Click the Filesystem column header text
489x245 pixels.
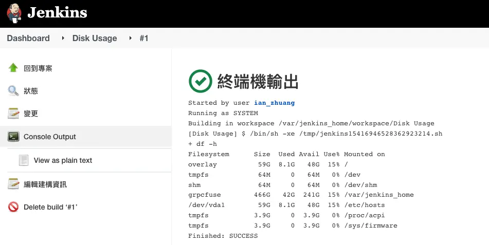pyautogui.click(x=209, y=154)
